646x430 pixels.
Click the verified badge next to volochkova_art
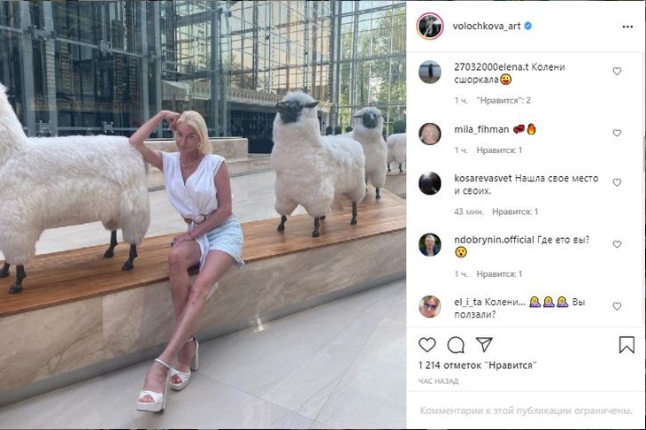(x=527, y=26)
